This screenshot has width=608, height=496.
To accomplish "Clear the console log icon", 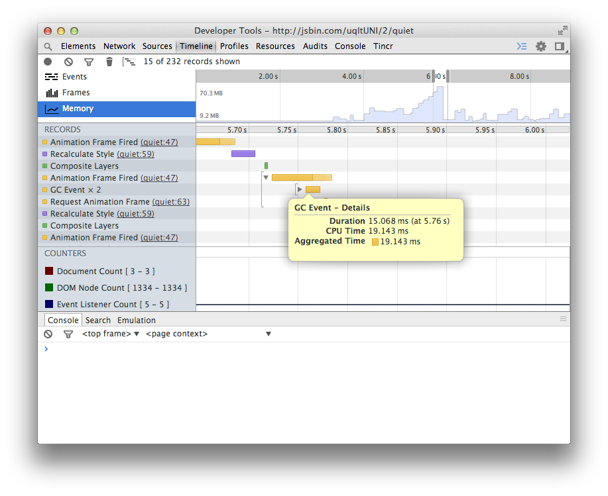I will [x=48, y=334].
